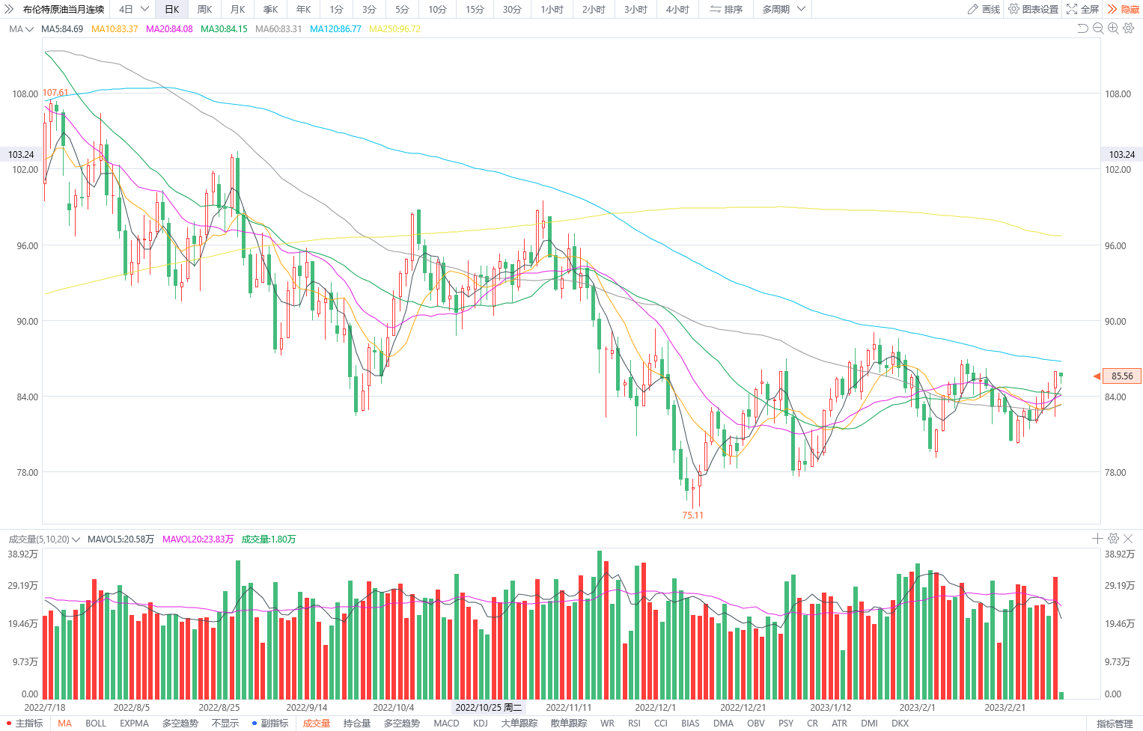Click the 画线 pencil drawing tool
The width and height of the screenshot is (1143, 731).
(984, 9)
